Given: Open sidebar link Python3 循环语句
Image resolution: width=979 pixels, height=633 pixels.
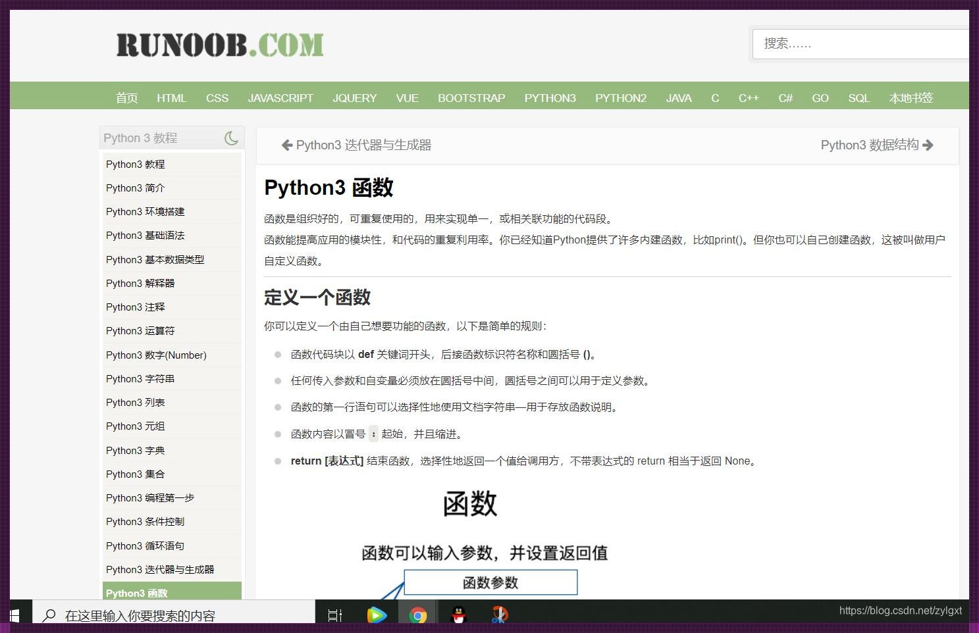Looking at the screenshot, I should [x=146, y=545].
